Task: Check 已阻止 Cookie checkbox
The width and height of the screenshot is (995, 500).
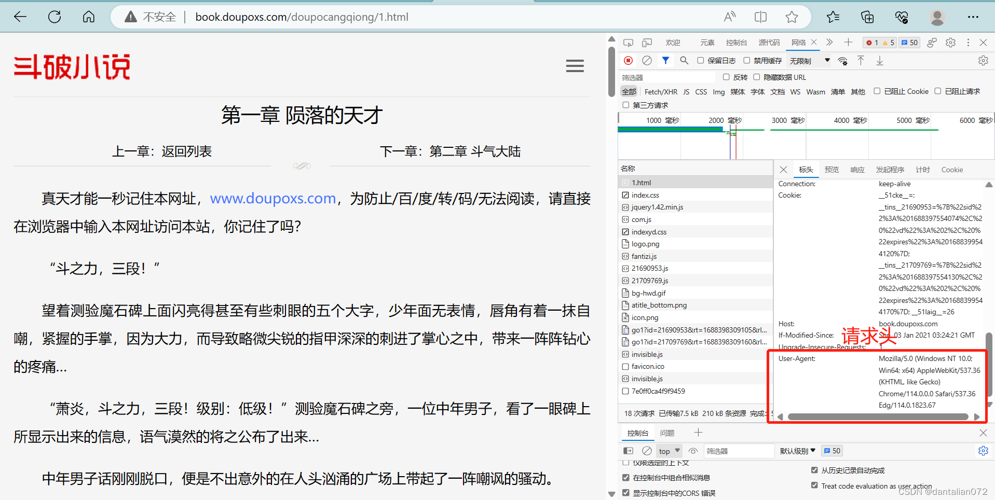Action: tap(877, 91)
